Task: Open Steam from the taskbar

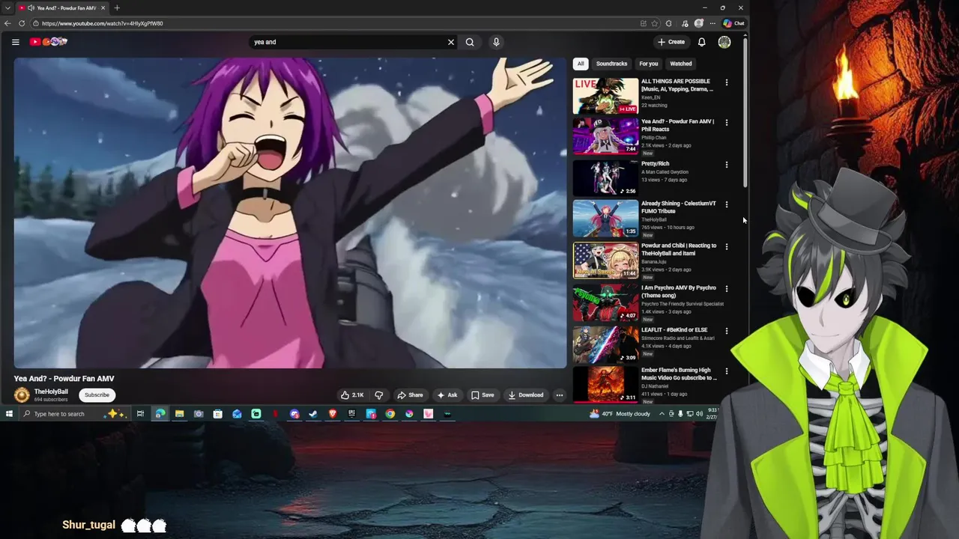Action: 313,413
